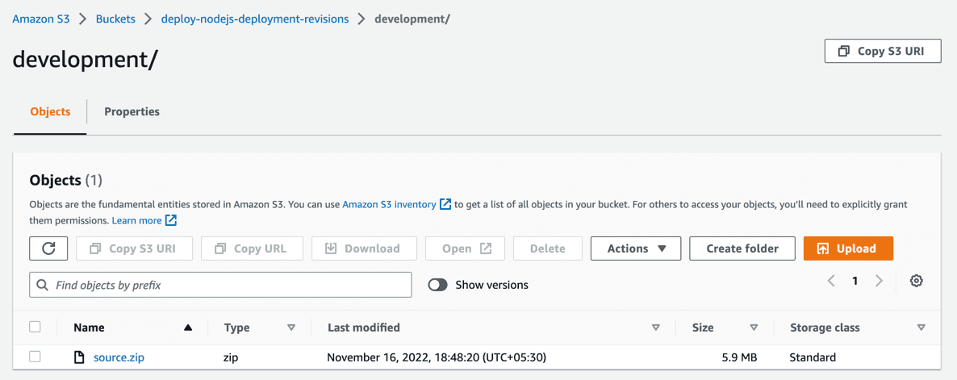This screenshot has height=380, width=957.
Task: Open the source.zip object link
Action: click(119, 357)
